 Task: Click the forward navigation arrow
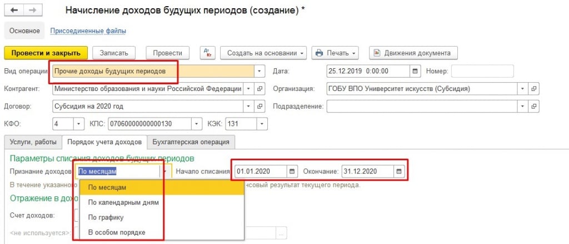(32, 11)
